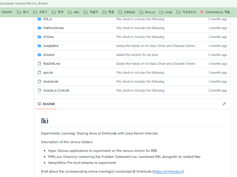This screenshot has height=177, width=237.
Task: Click the apis.txt file icon
Action: pos(39,72)
